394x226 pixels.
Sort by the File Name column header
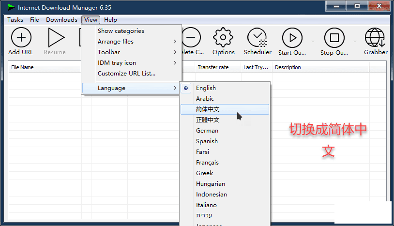tap(45, 67)
